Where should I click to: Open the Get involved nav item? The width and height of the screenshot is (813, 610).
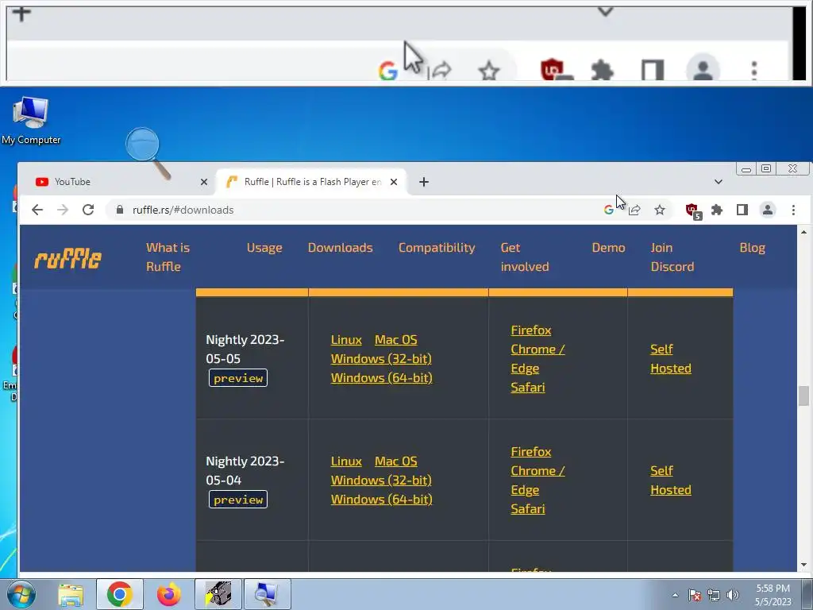click(x=525, y=257)
